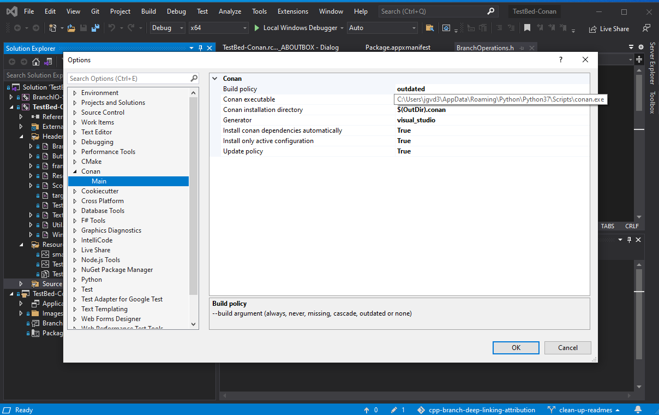Toggle the bookmark icon in toolbar
The height and width of the screenshot is (415, 659).
pyautogui.click(x=527, y=28)
